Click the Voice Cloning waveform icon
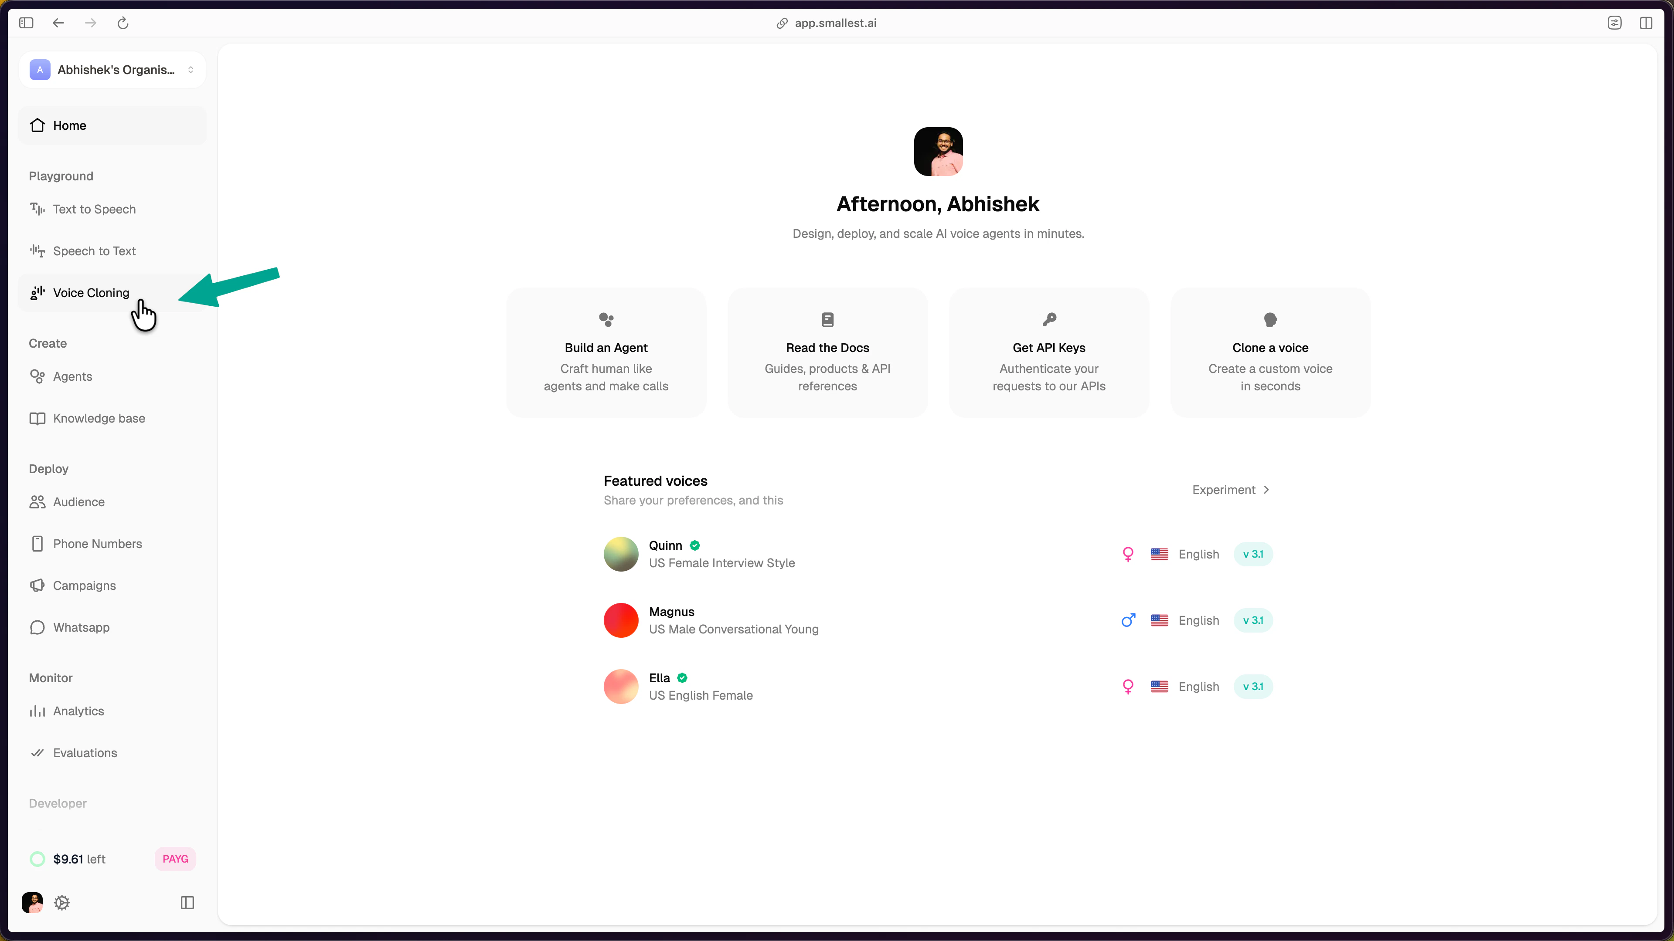 (37, 293)
